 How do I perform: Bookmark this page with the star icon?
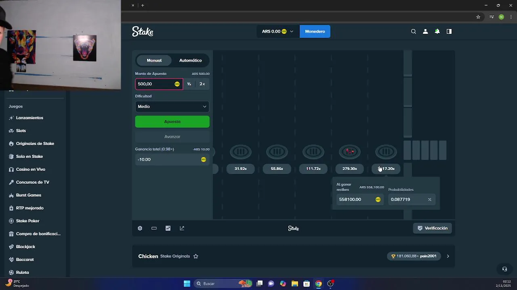click(478, 17)
